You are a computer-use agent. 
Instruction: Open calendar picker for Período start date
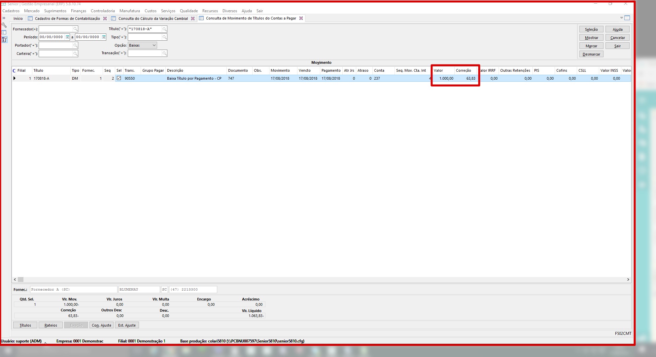pos(67,37)
